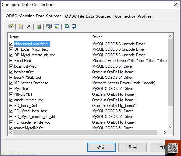181x156 pixels.
Task: Sort list by Name column header
Action: coord(49,37)
